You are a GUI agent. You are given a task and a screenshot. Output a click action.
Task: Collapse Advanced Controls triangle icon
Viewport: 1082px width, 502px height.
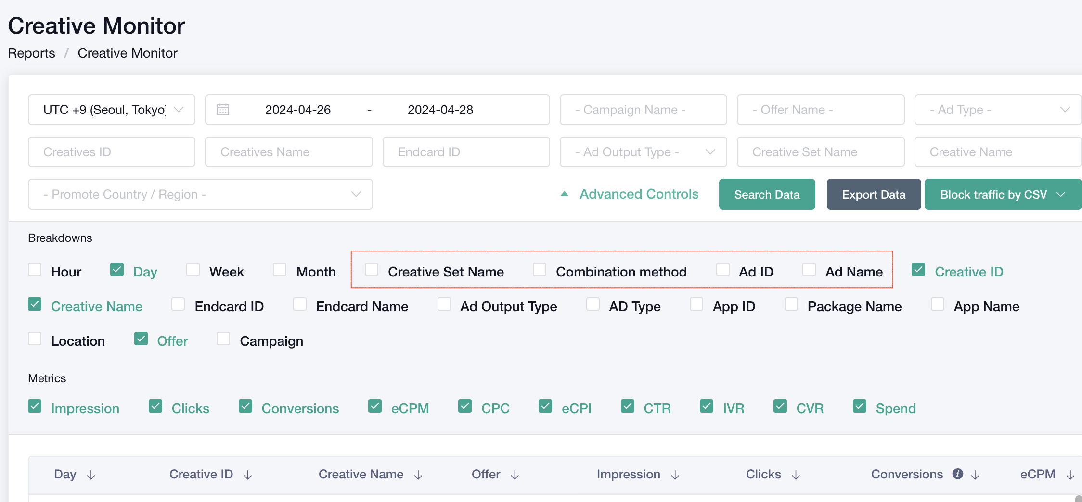click(565, 194)
